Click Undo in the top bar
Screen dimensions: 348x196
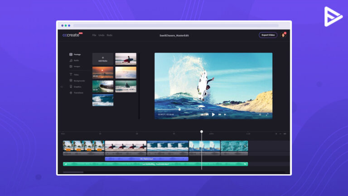tap(101, 35)
